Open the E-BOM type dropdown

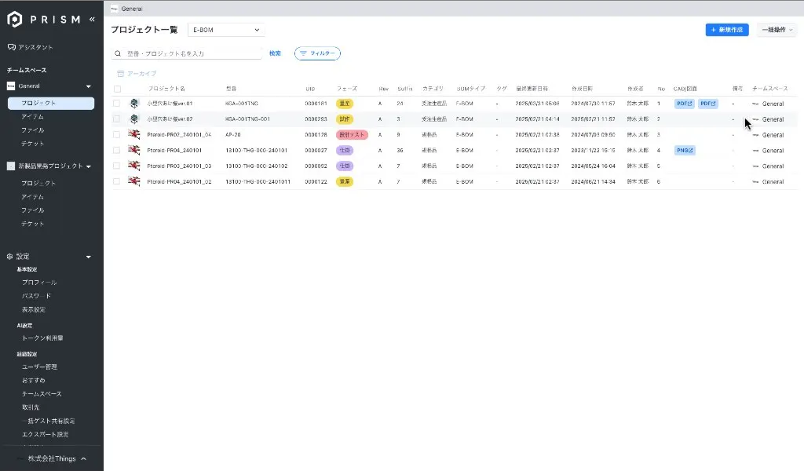[x=226, y=30]
